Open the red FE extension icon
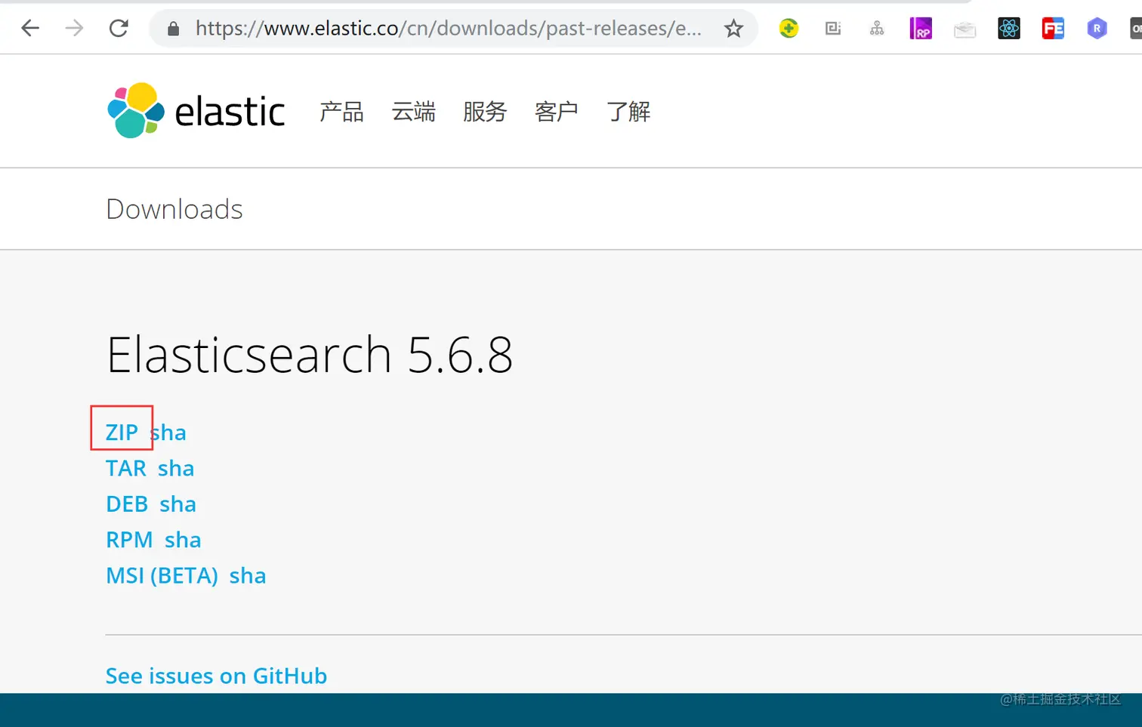 click(1053, 29)
